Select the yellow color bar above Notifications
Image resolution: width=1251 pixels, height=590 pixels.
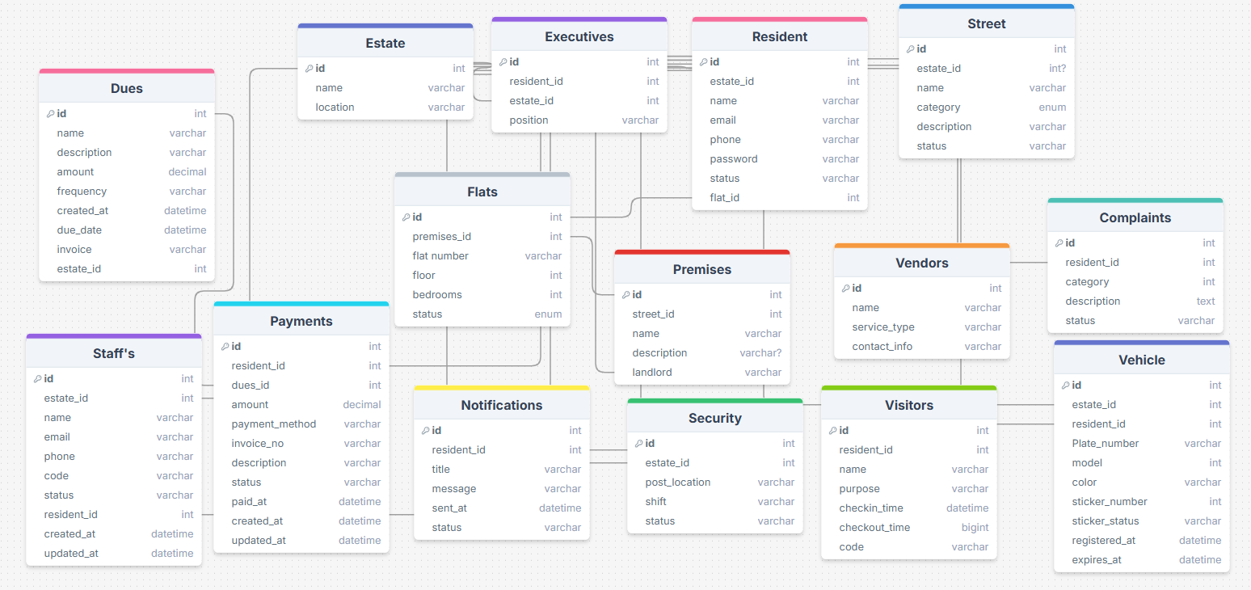501,388
